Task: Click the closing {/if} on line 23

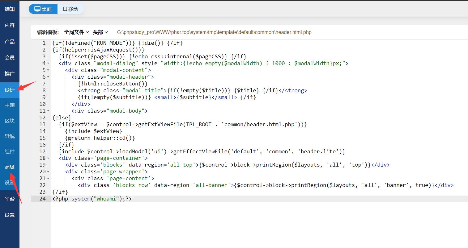Action: [x=60, y=192]
